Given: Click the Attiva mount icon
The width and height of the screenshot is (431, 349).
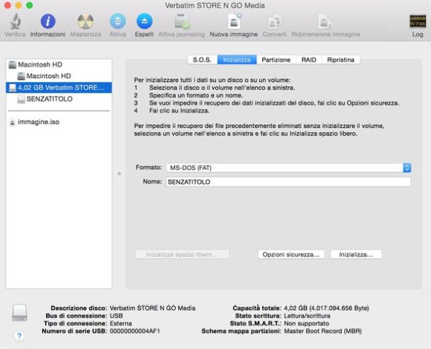Looking at the screenshot, I should (x=118, y=21).
